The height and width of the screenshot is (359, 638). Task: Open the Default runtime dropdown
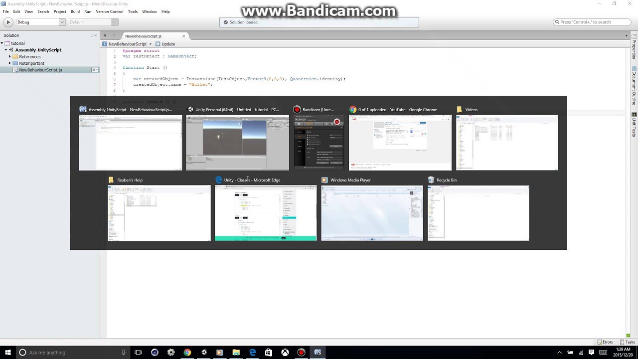[93, 22]
